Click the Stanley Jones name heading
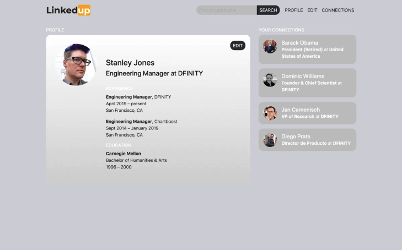402x250 pixels. coord(130,63)
